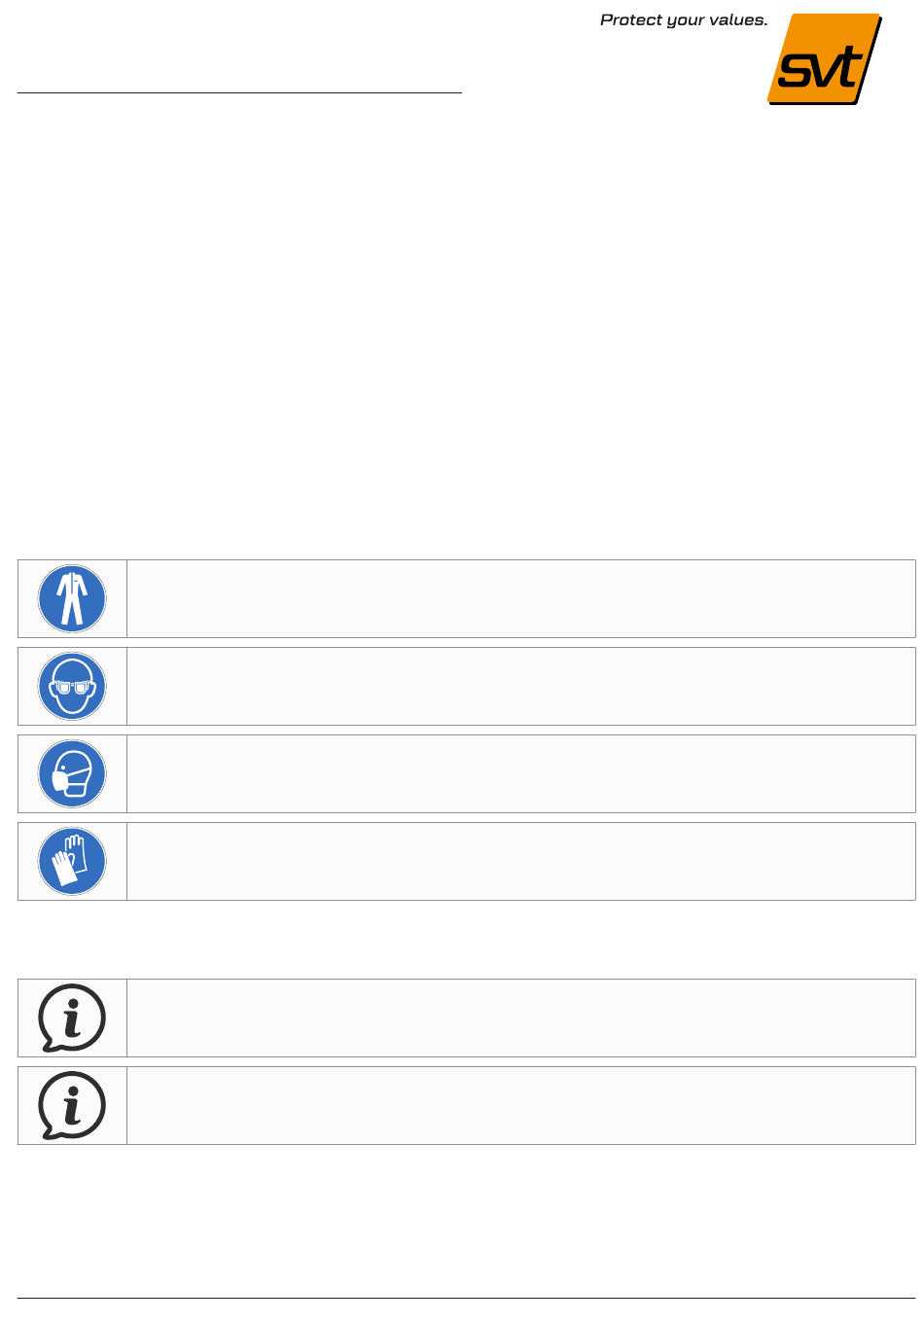The image size is (924, 1323).
Task: Click the empty box beside the goggles icon
Action: coord(521,686)
